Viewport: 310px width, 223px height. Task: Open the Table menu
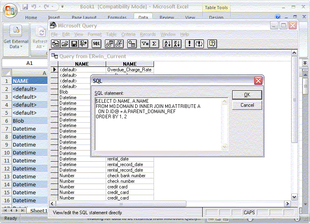point(111,34)
